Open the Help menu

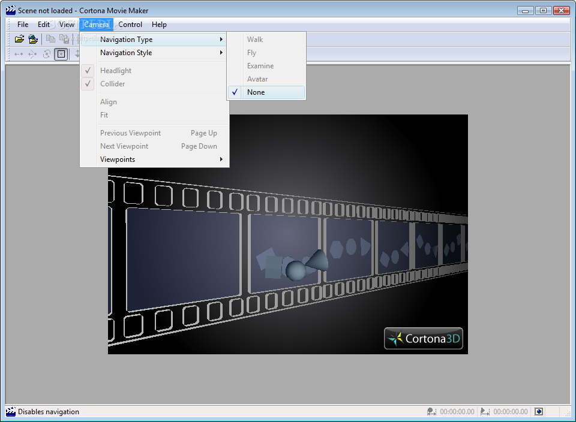pyautogui.click(x=159, y=25)
